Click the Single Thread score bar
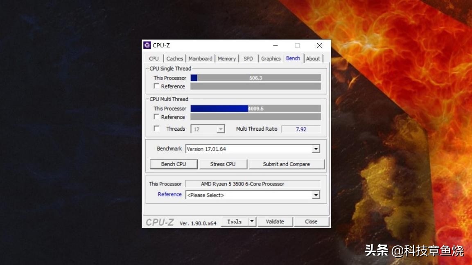The height and width of the screenshot is (265, 472). (x=255, y=78)
